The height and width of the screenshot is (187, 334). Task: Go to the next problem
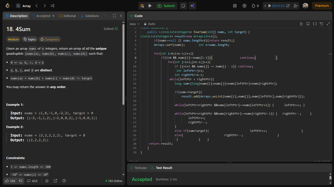click(45, 6)
